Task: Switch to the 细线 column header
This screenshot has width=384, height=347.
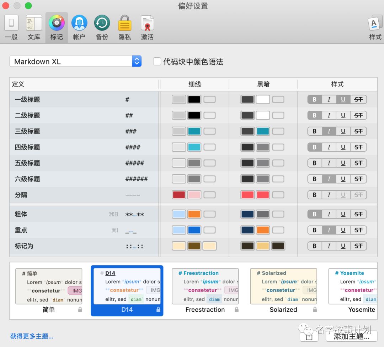Action: pos(193,84)
